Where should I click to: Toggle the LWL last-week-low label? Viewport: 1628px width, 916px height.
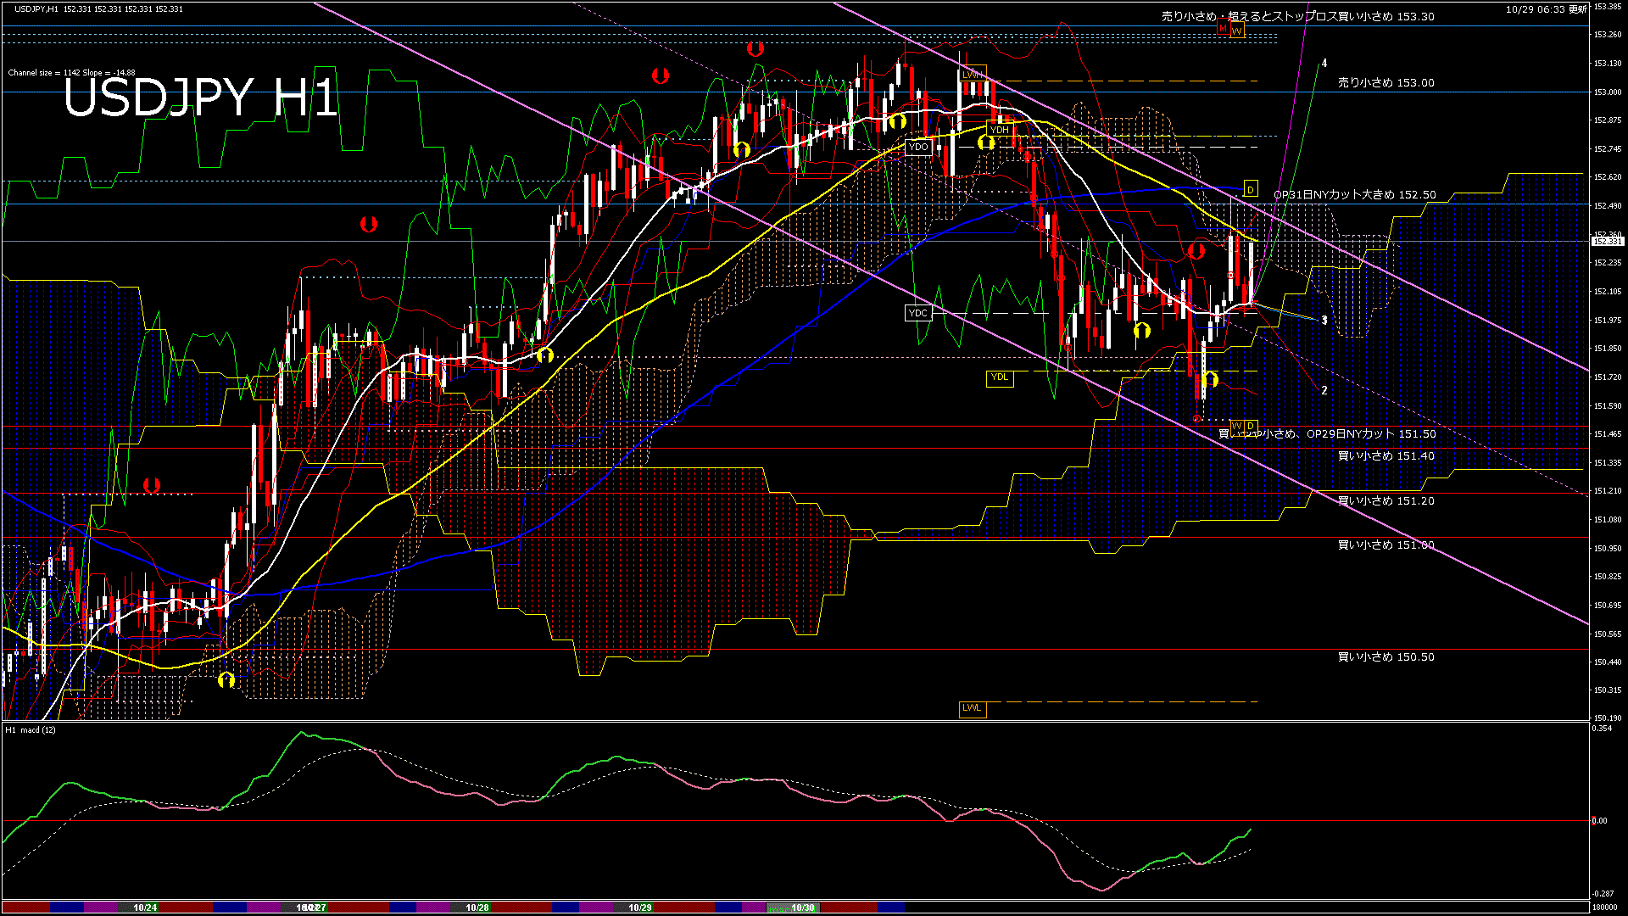pos(971,707)
